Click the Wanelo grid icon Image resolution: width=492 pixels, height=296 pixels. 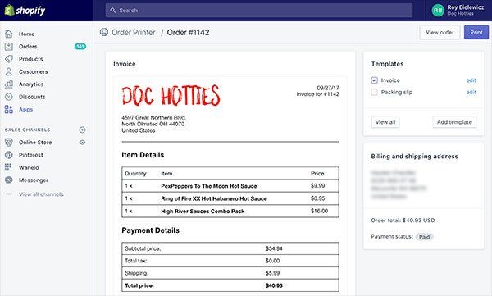[x=8, y=167]
